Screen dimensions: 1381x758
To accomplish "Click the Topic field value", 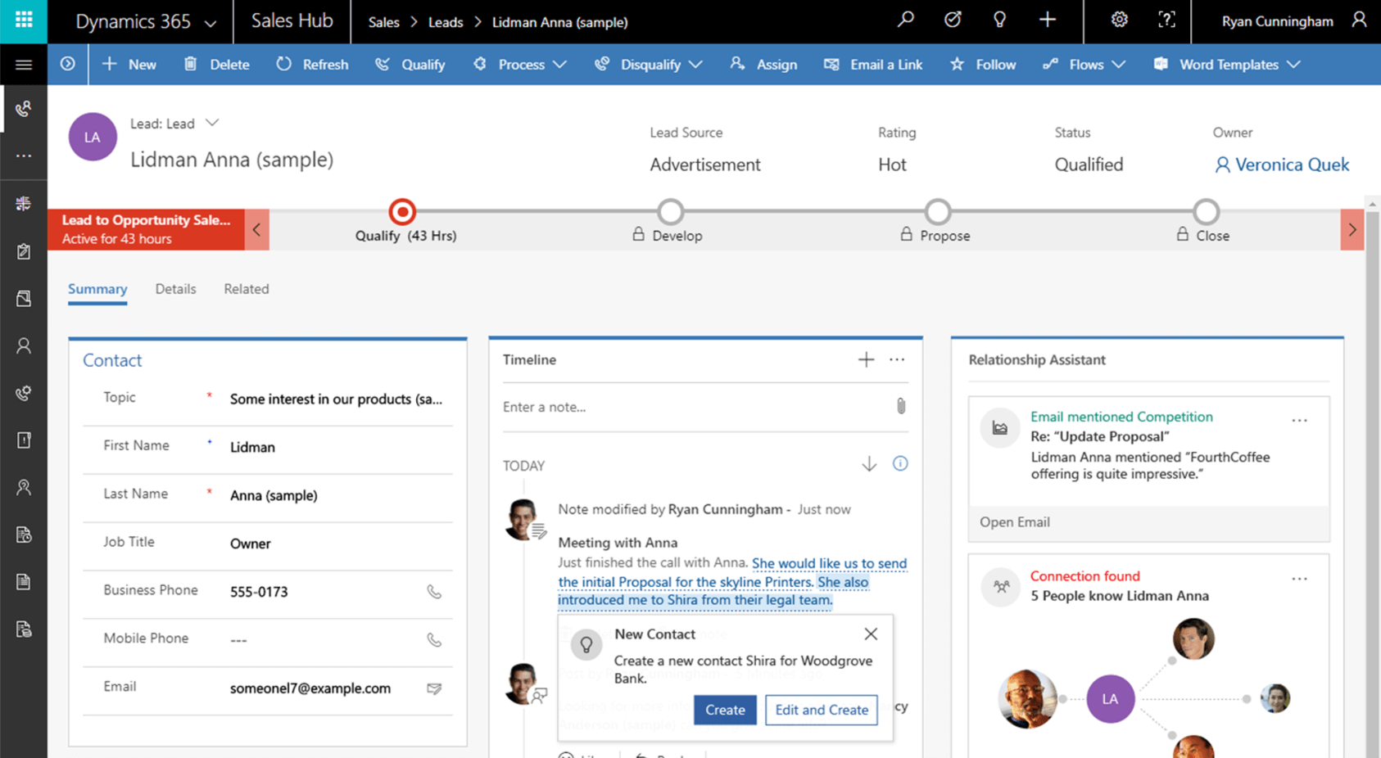I will pyautogui.click(x=336, y=399).
